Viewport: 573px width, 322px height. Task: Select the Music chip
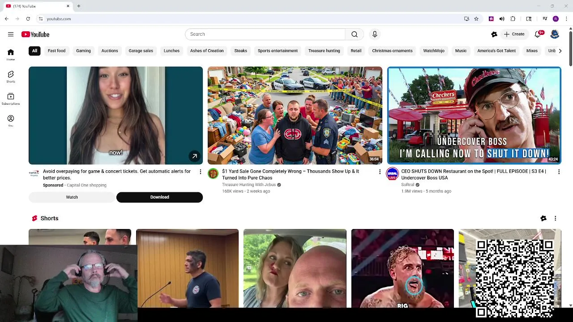pos(461,51)
